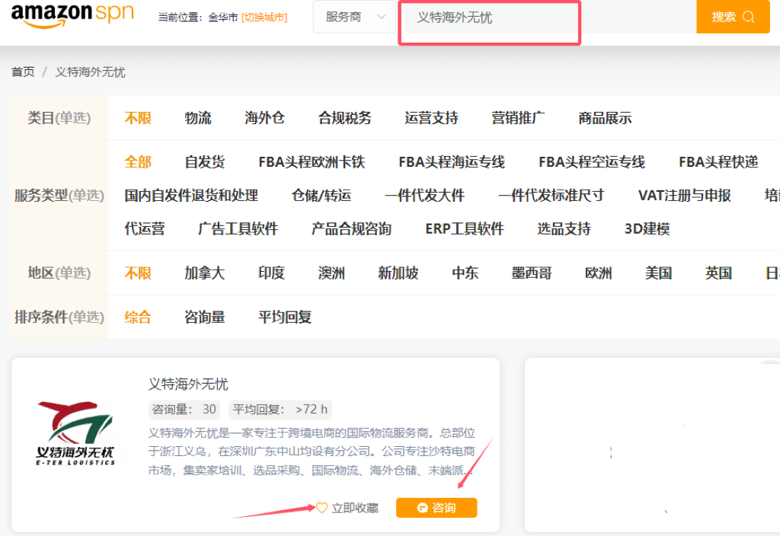Choose 一件代发大件 service type
Viewport: 780px width, 536px height.
(x=425, y=196)
